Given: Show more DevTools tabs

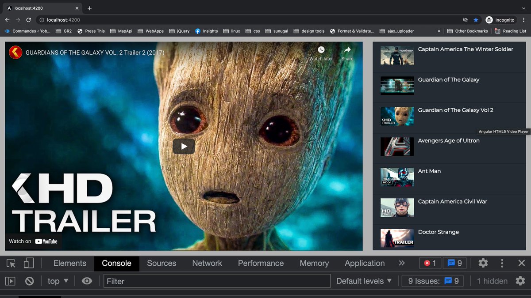Looking at the screenshot, I should pyautogui.click(x=402, y=263).
